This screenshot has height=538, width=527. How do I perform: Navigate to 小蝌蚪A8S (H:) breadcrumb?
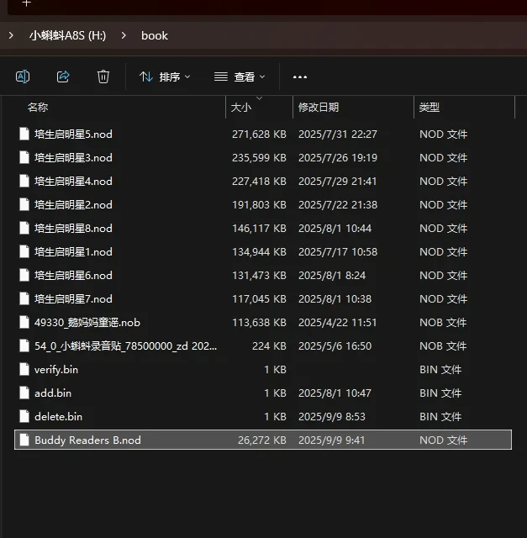click(67, 35)
